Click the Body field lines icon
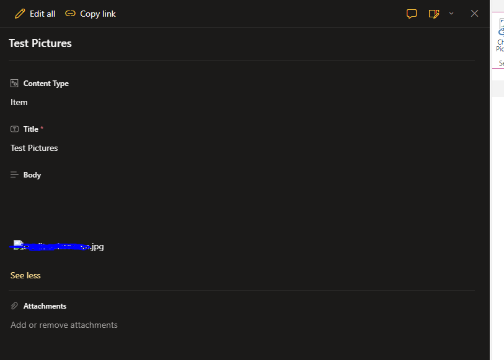Screen dimensions: 504x360 14,174
